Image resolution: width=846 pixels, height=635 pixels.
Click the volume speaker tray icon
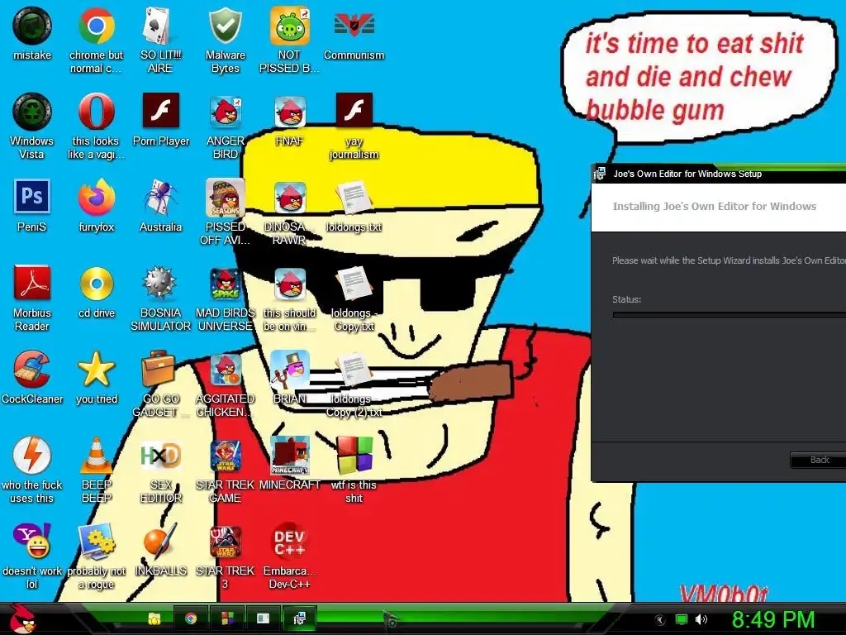[701, 619]
